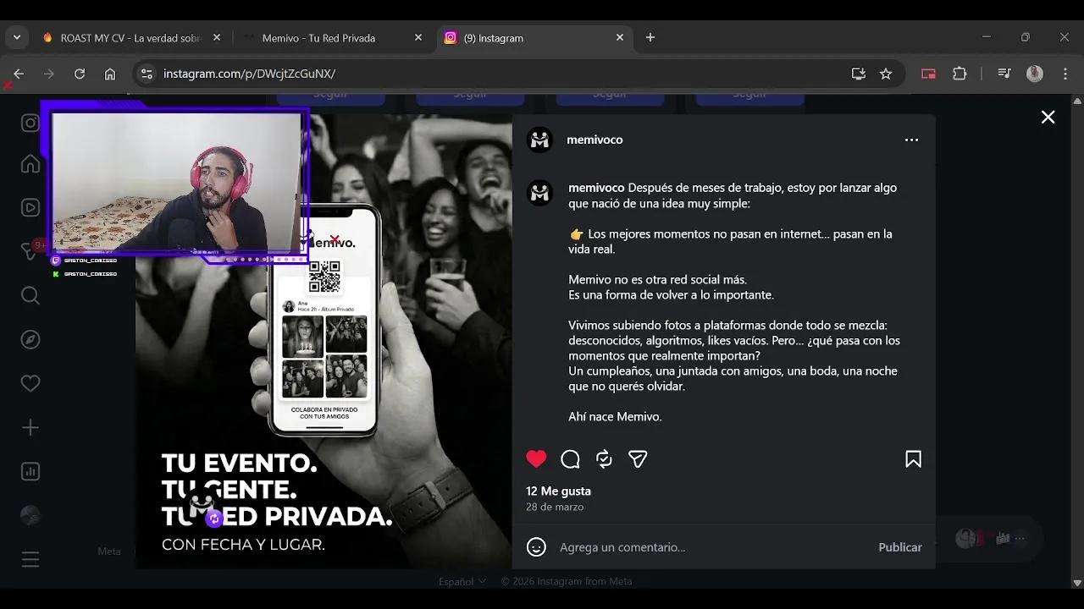Screen dimensions: 1084x609
Task: Open the profile picture icon in sidebar
Action: pos(30,515)
